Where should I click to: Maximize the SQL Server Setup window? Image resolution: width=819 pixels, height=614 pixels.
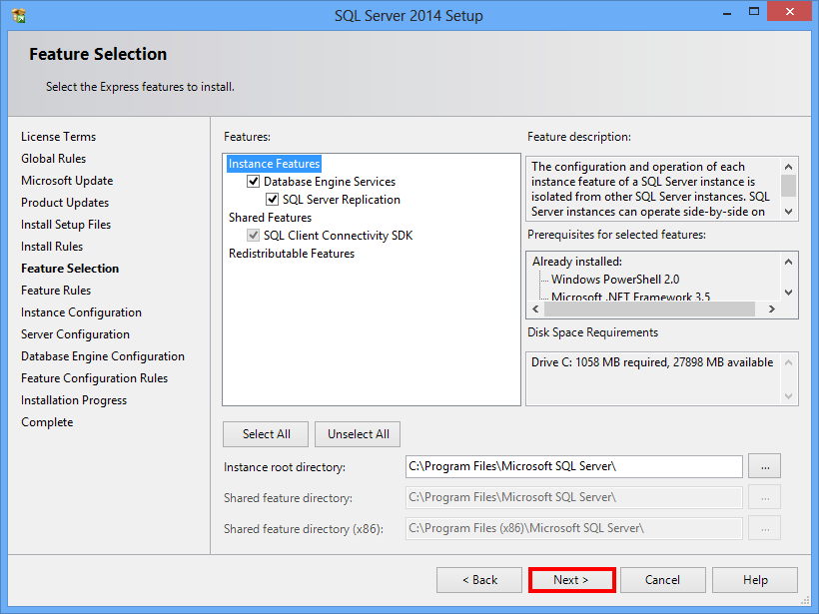tap(754, 12)
